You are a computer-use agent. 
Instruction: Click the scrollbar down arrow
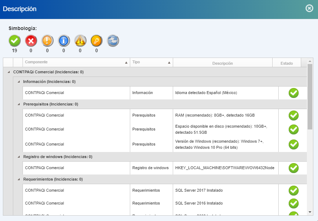310,212
